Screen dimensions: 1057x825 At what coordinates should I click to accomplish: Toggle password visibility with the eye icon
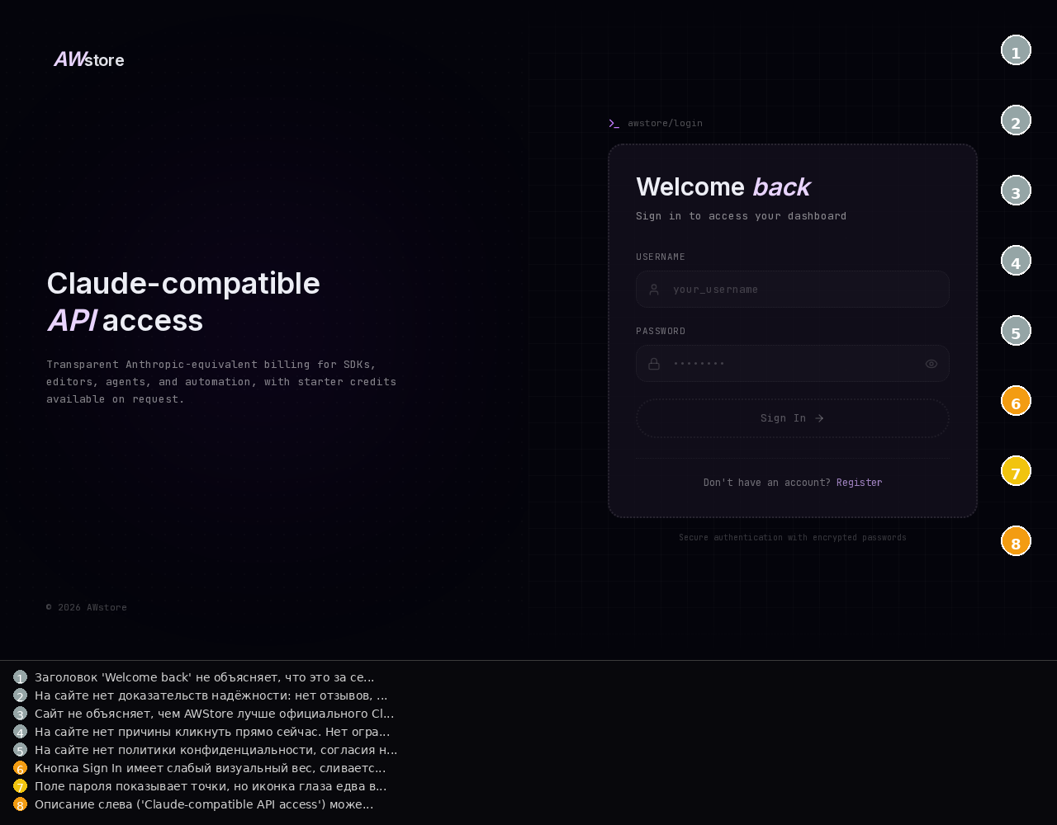coord(931,364)
